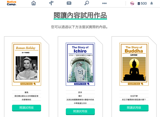Click the 500 coin balance
This screenshot has width=160, height=117.
[144, 3]
